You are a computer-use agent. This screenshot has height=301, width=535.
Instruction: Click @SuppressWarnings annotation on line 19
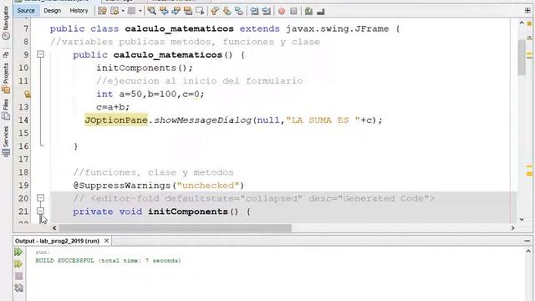[x=159, y=186]
